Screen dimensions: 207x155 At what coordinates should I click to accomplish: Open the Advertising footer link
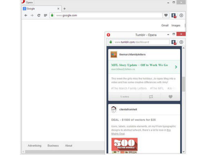34,146
